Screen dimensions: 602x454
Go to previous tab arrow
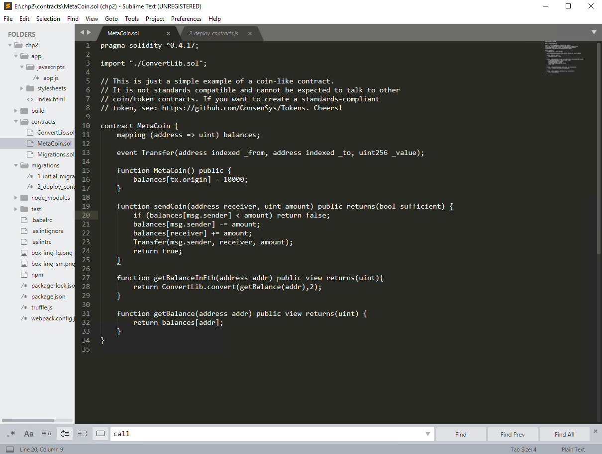[83, 32]
